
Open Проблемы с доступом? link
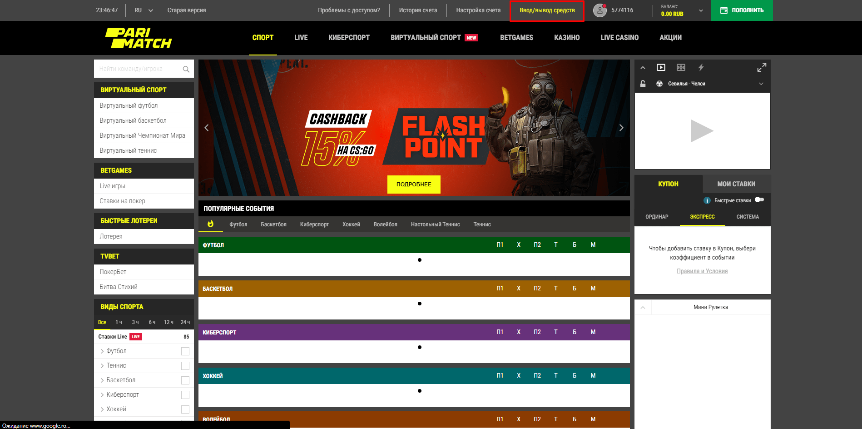(x=349, y=10)
